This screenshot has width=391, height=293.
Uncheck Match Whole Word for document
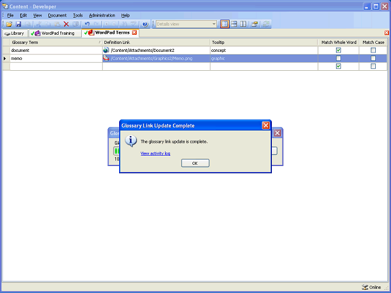tap(338, 50)
